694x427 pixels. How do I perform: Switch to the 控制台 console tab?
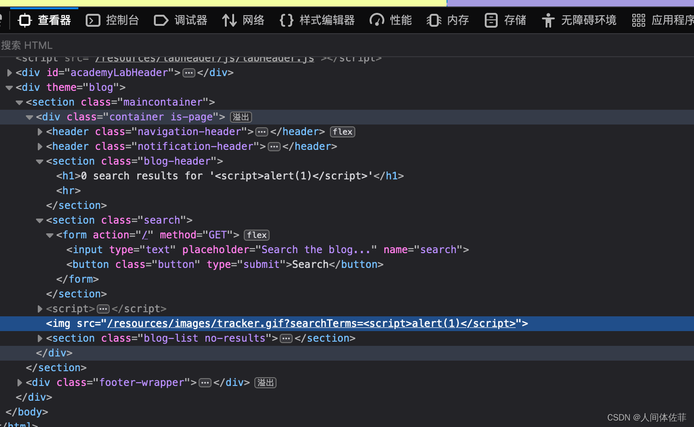tap(112, 20)
